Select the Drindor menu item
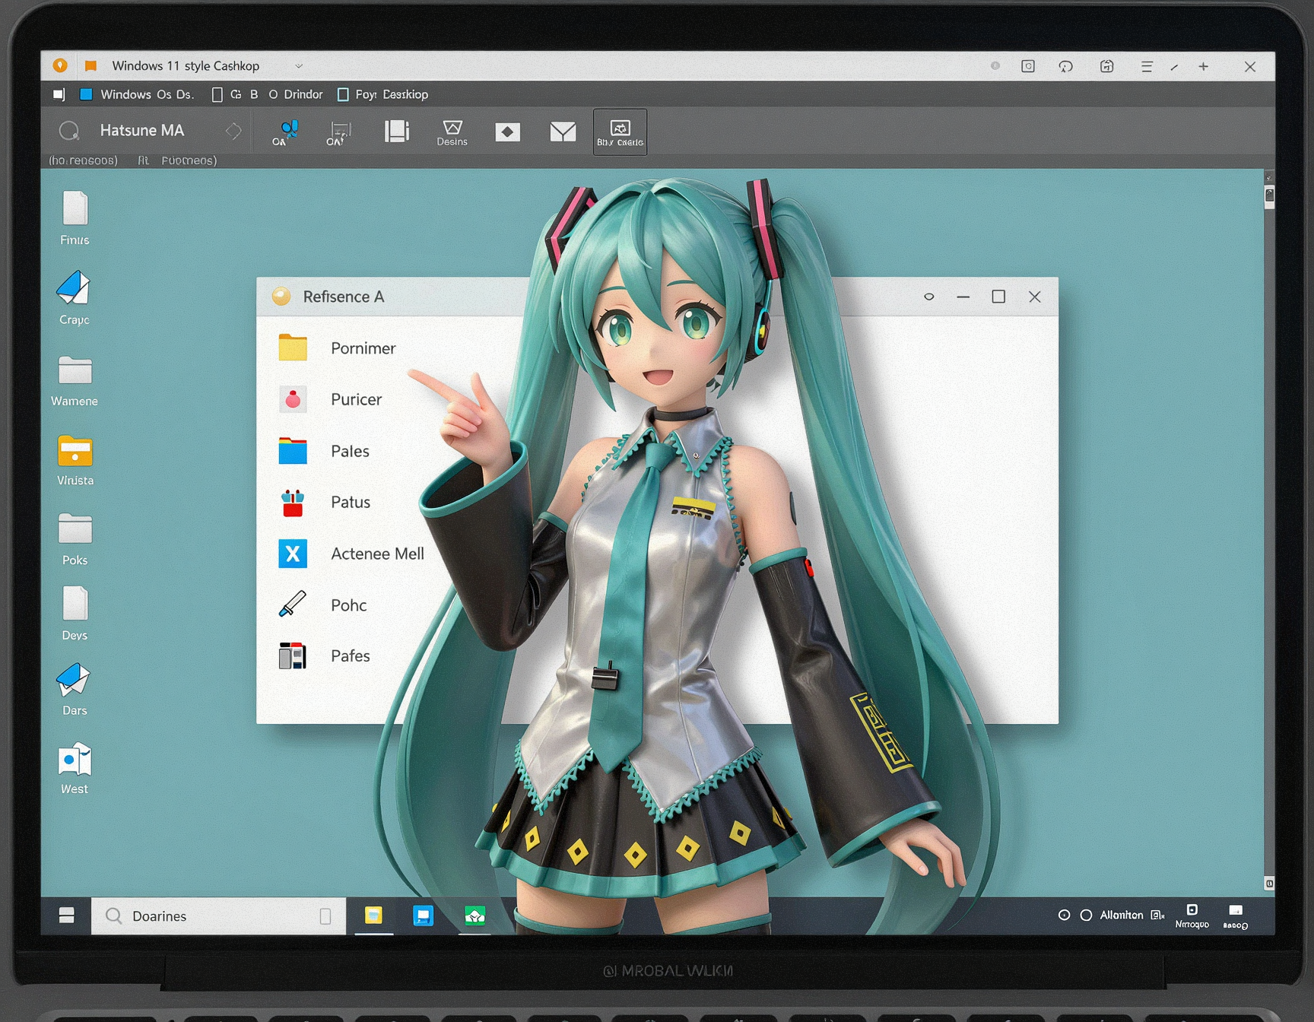 [x=303, y=94]
